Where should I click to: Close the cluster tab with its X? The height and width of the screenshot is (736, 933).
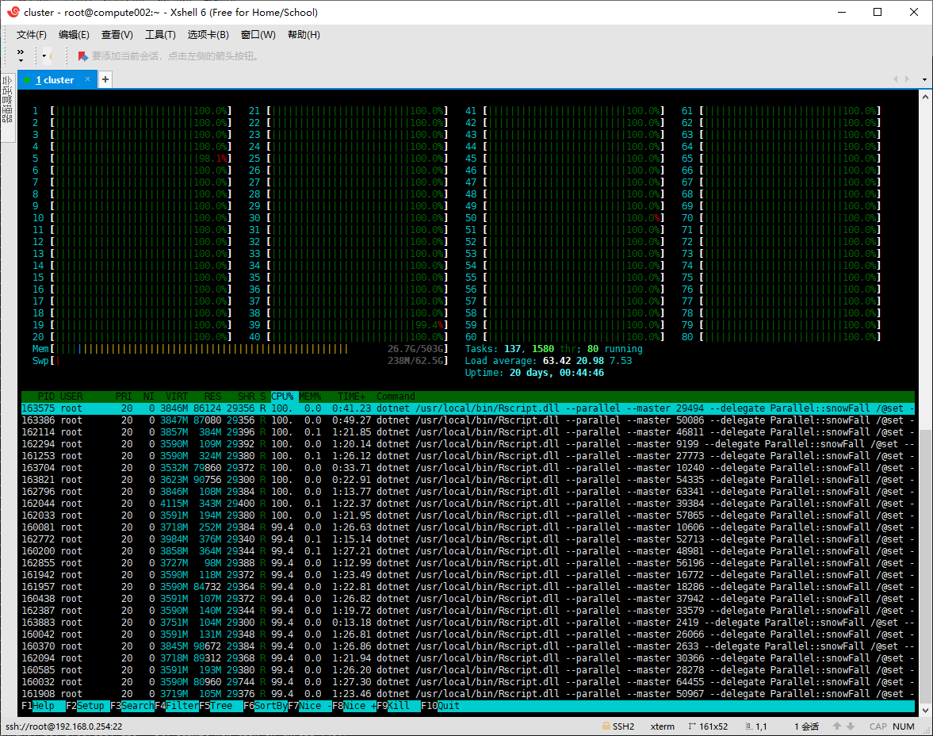point(87,79)
